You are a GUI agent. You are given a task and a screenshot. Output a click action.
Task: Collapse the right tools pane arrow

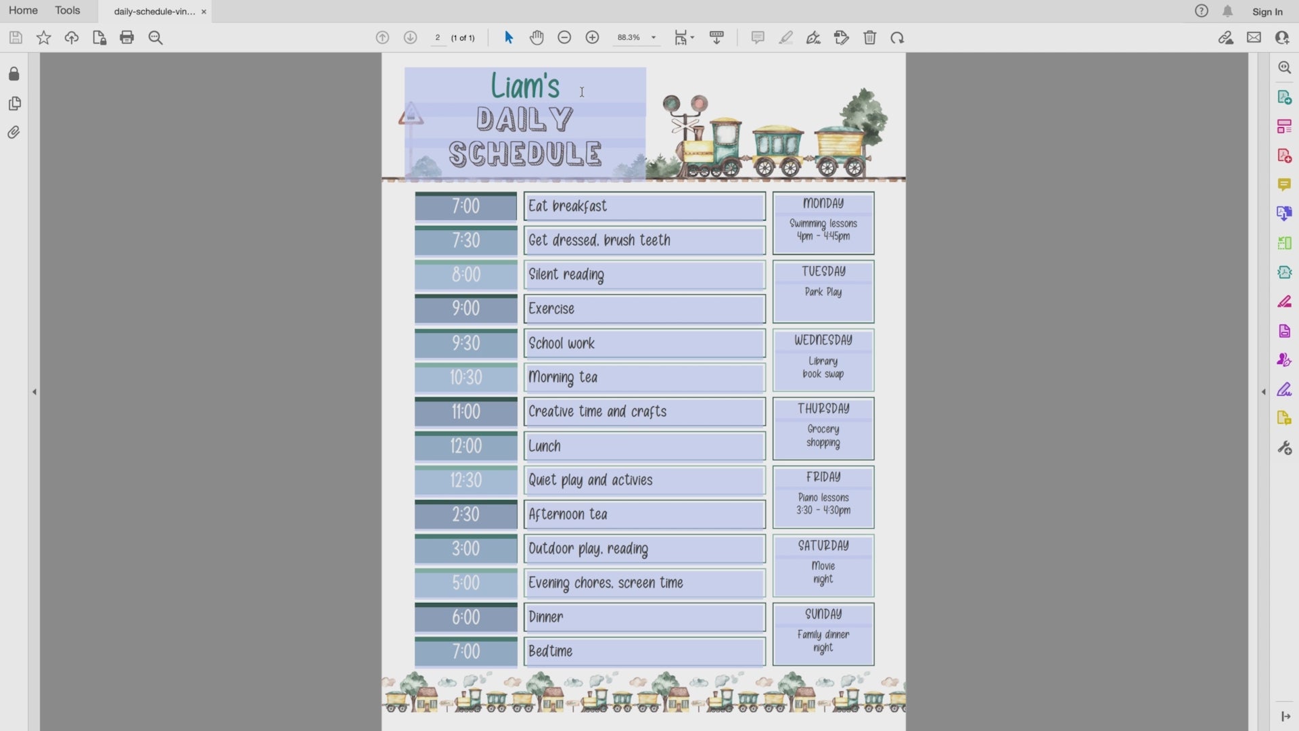[x=1263, y=392]
